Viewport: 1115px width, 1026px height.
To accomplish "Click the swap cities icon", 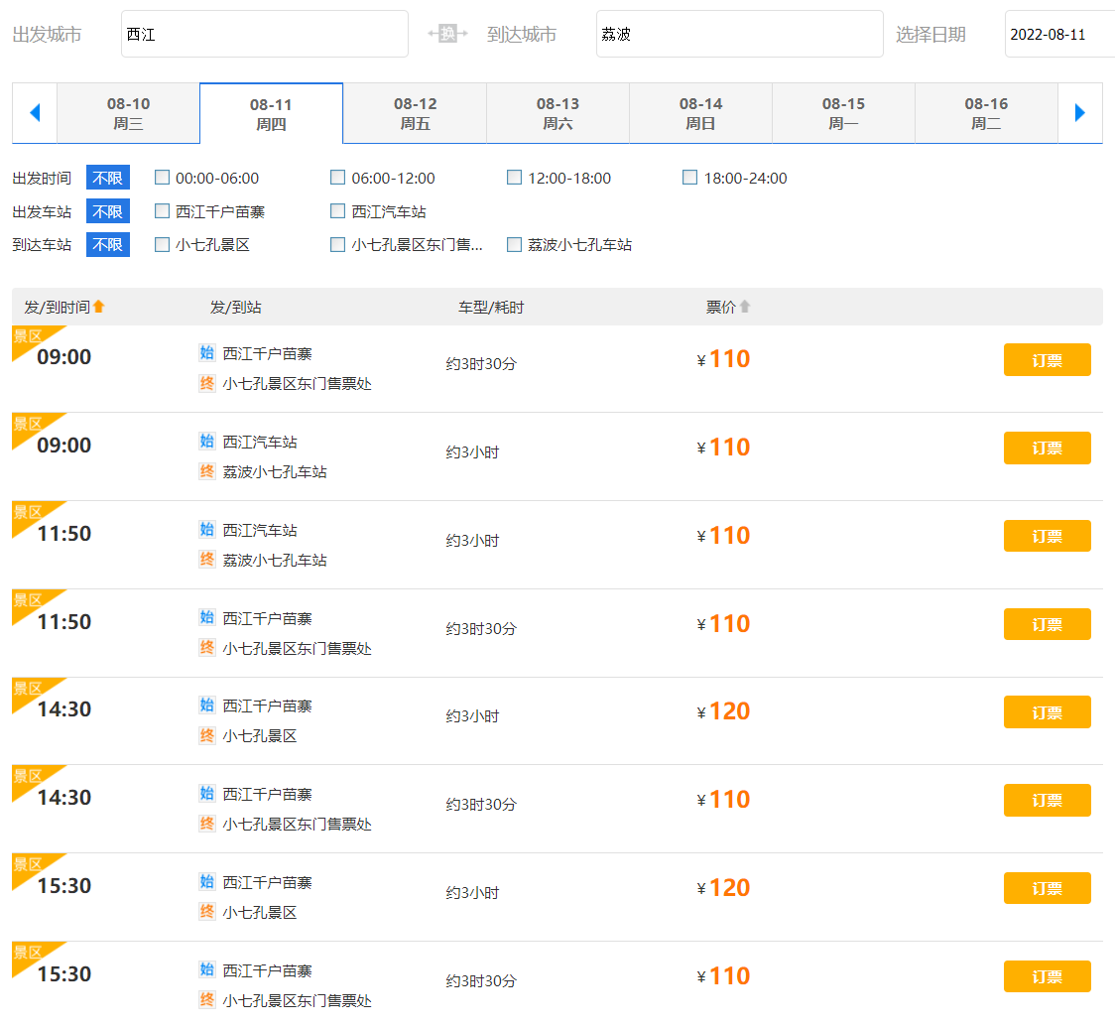I will coord(447,34).
